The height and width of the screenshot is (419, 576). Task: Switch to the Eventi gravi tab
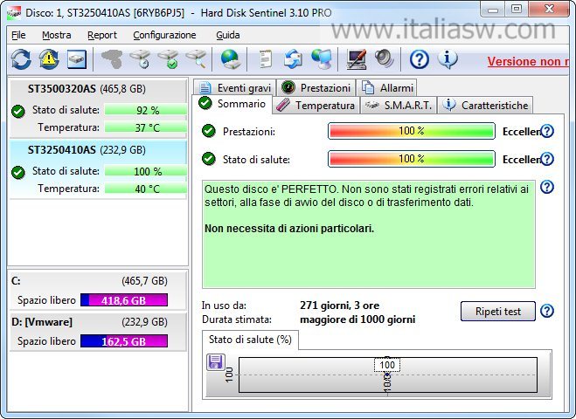click(x=235, y=87)
